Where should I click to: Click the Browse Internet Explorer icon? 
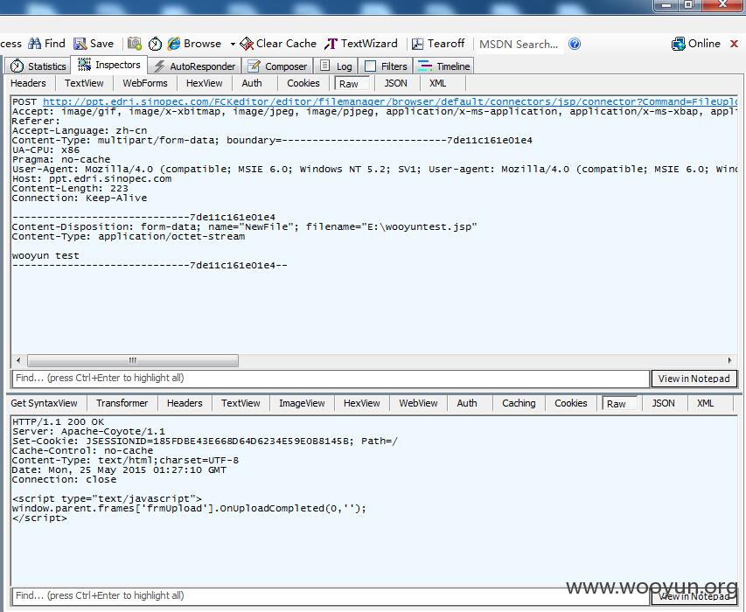pos(174,44)
